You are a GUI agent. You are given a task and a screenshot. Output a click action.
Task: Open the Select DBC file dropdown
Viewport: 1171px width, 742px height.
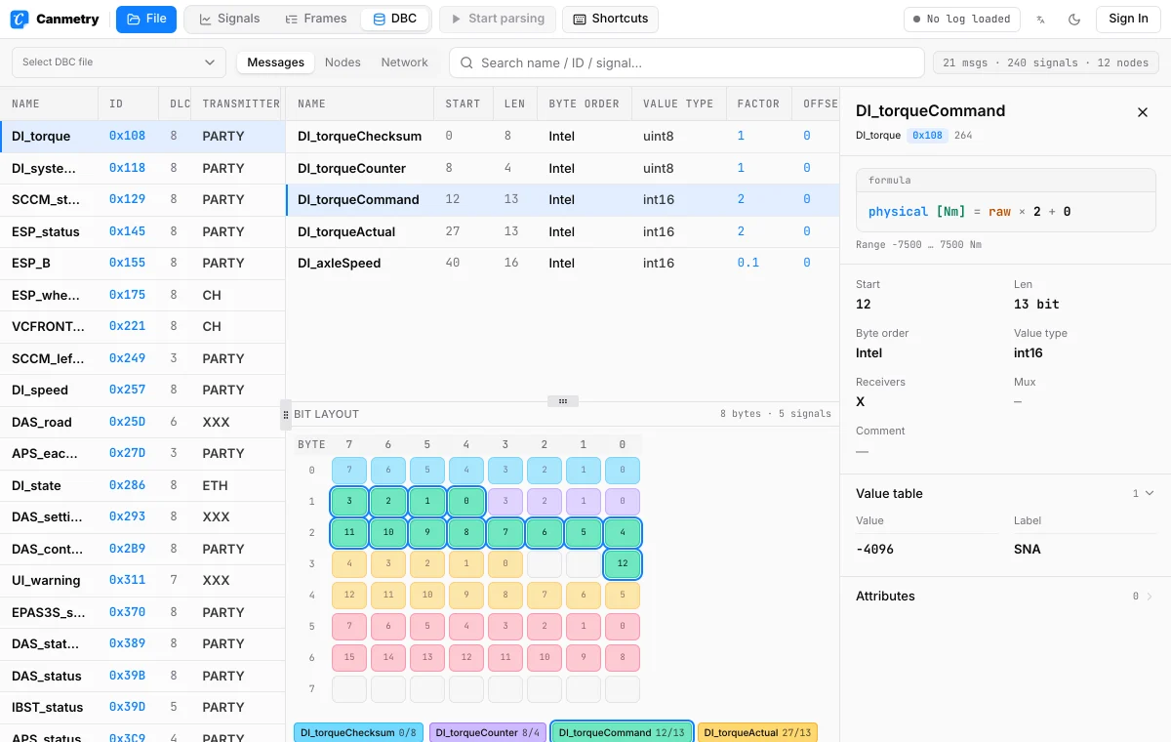119,62
